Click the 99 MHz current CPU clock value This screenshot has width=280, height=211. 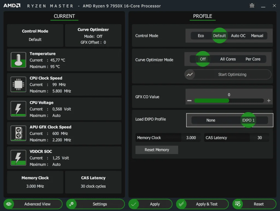59,84
